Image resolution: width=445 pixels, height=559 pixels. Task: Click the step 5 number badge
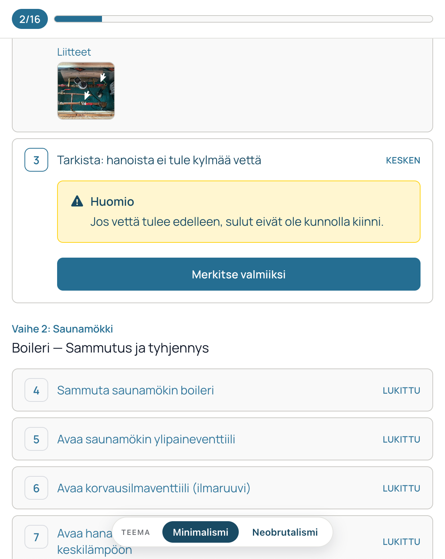tap(36, 439)
